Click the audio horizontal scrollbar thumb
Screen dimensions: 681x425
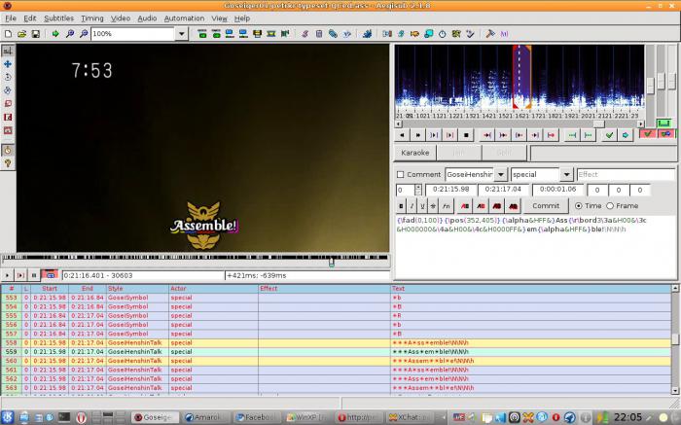598,124
